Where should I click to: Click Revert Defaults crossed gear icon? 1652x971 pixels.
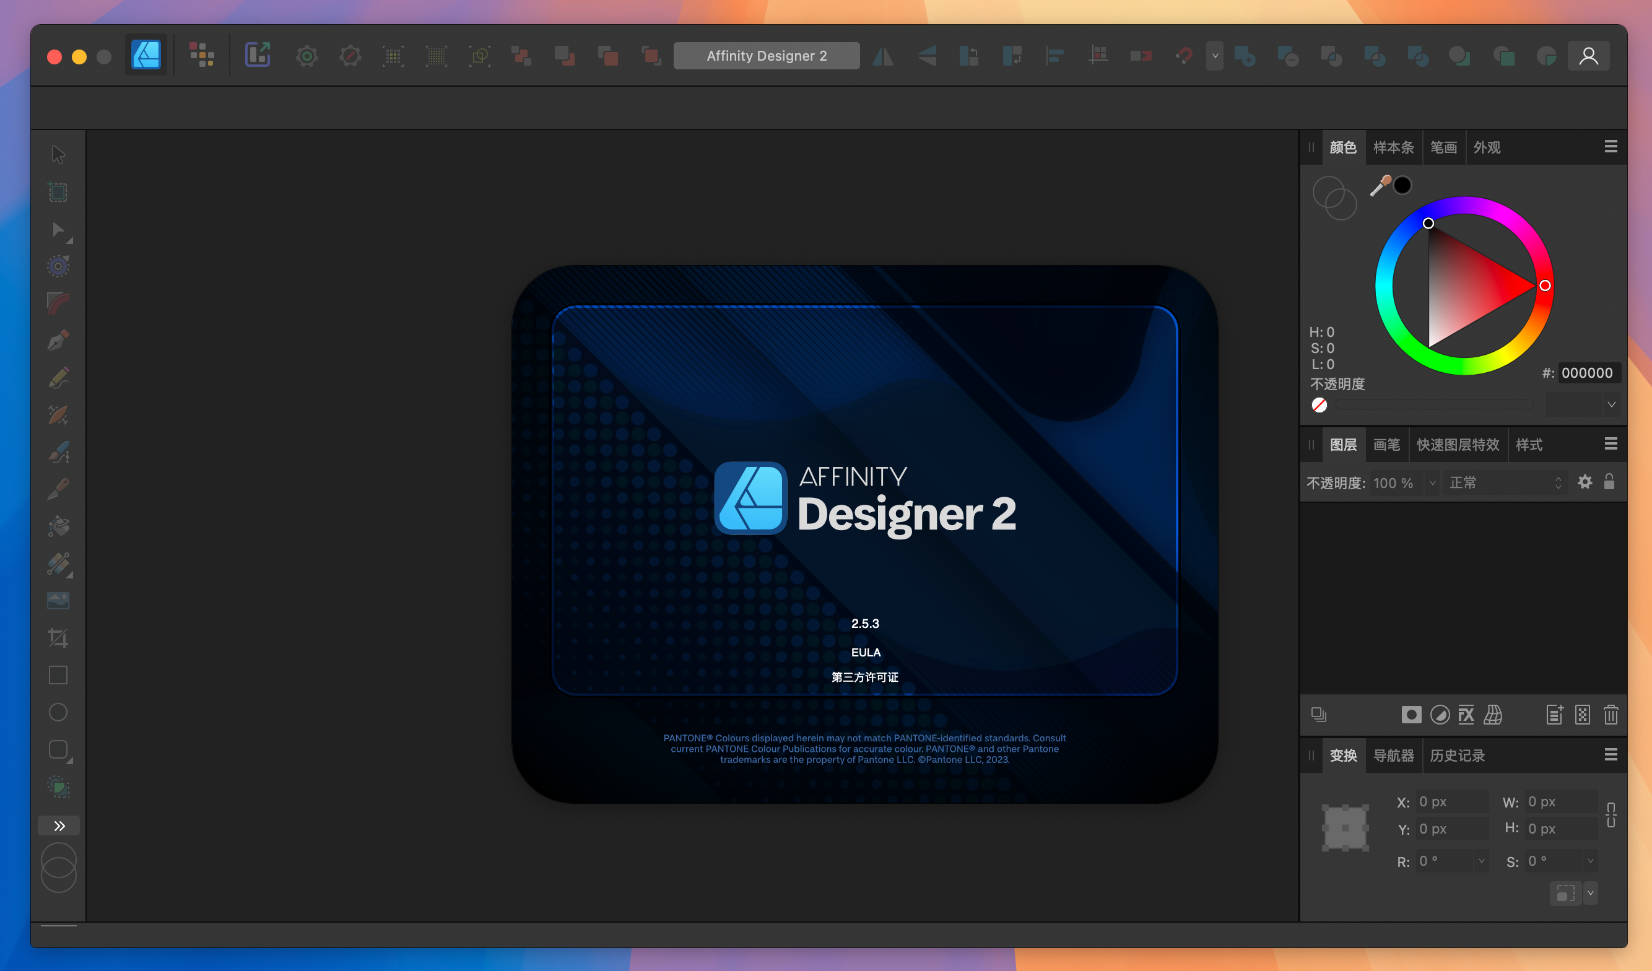350,56
